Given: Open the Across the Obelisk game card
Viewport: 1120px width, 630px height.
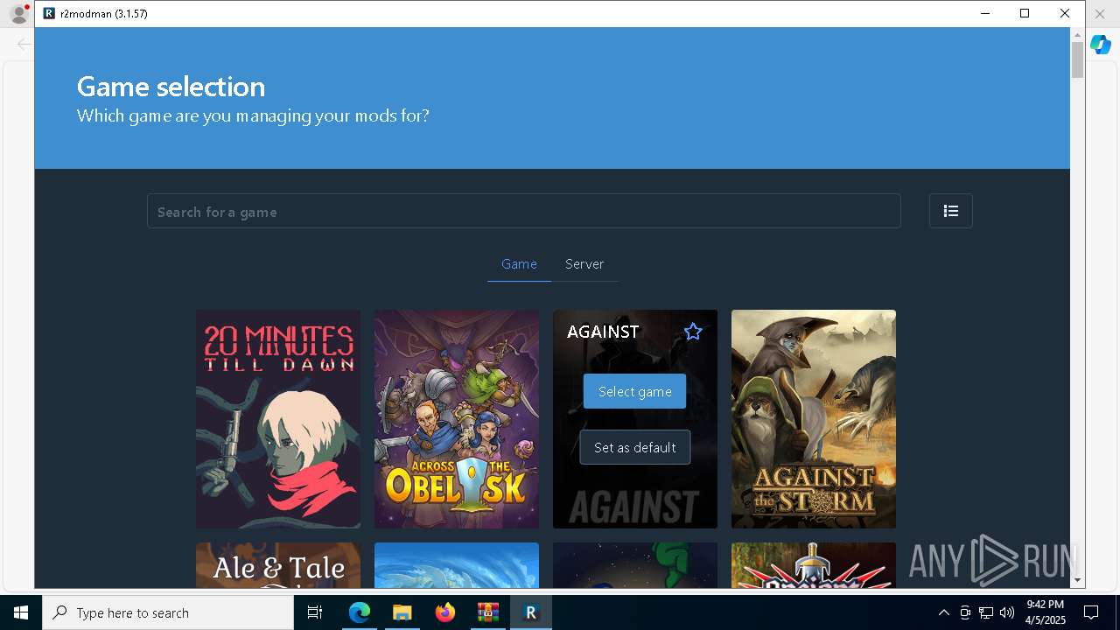Looking at the screenshot, I should 457,419.
